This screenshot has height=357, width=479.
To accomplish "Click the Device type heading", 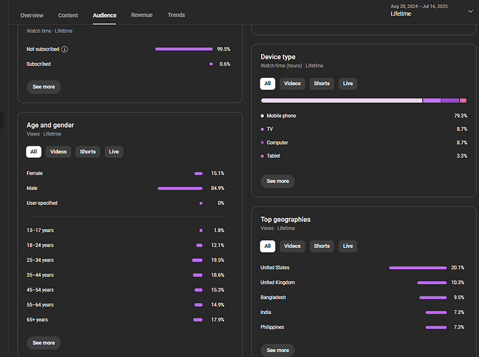I will [278, 57].
